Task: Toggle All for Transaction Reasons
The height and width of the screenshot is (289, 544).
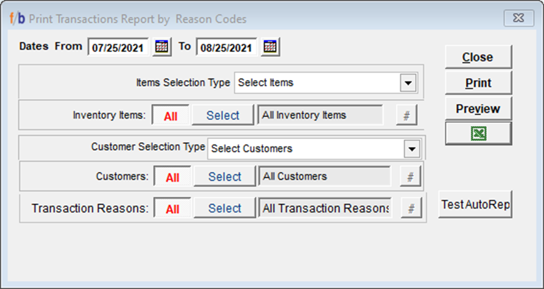Action: tap(173, 209)
